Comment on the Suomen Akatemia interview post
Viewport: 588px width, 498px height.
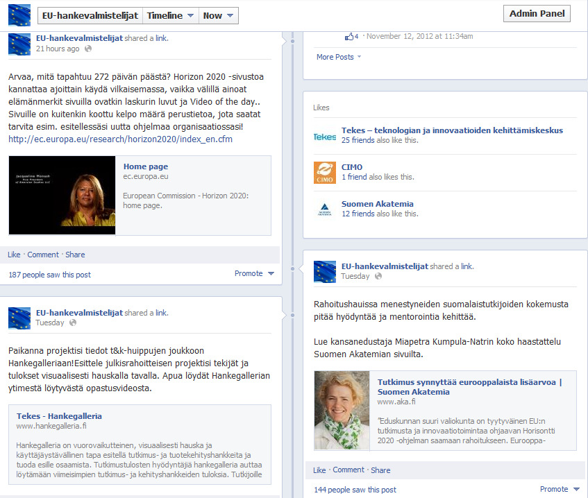click(348, 470)
